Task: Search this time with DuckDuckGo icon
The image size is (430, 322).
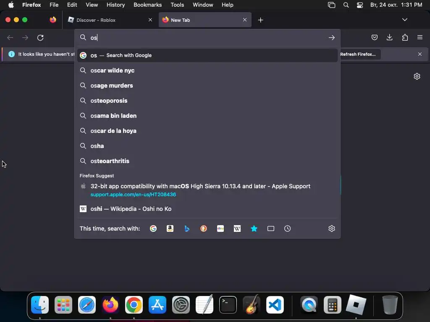Action: [204, 229]
